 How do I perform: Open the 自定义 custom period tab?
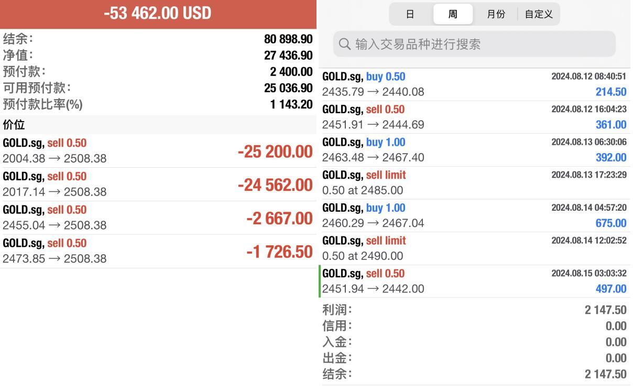click(539, 14)
